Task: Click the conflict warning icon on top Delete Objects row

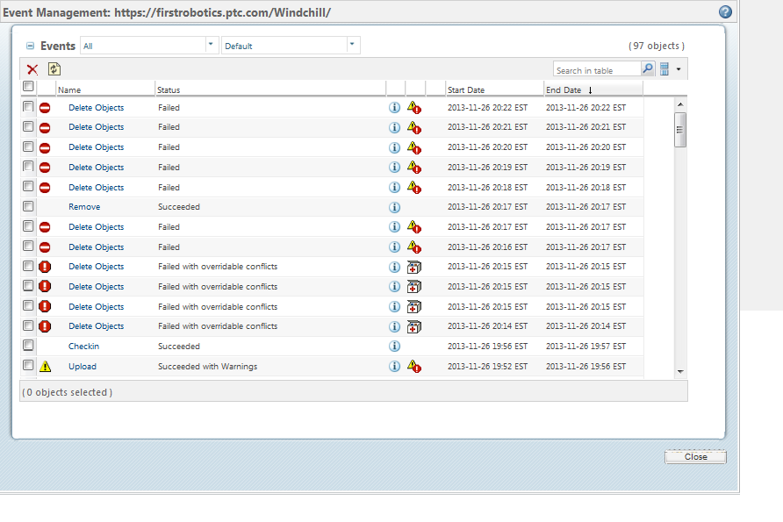Action: pos(414,107)
